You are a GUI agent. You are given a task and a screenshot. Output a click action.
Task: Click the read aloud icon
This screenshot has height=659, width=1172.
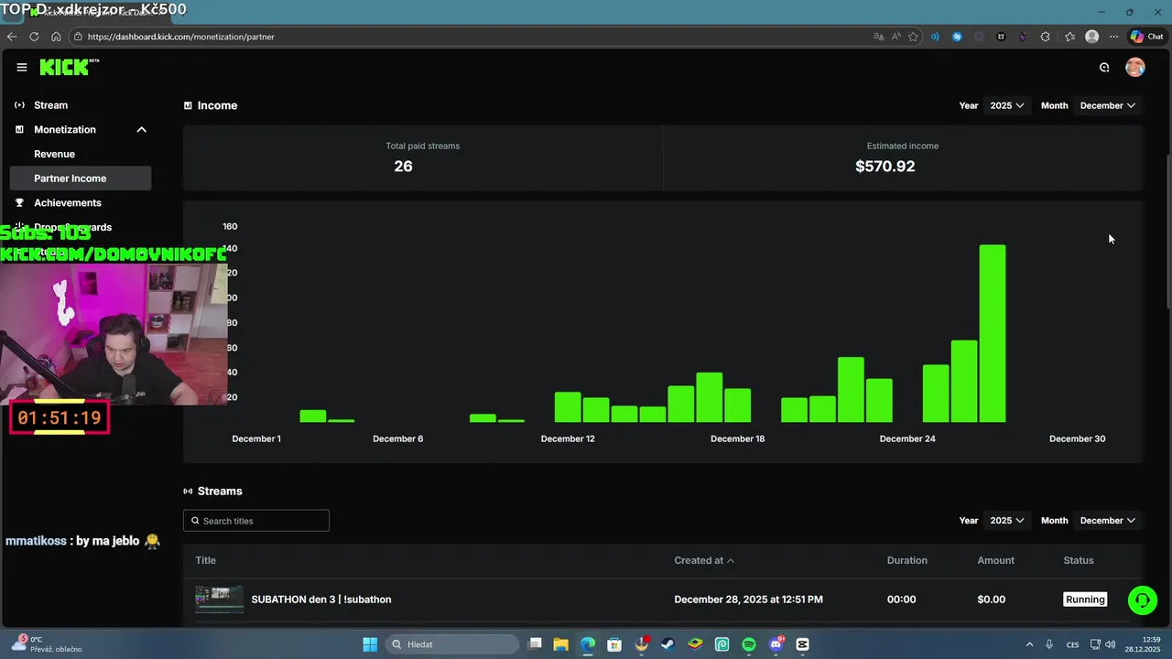coord(896,37)
